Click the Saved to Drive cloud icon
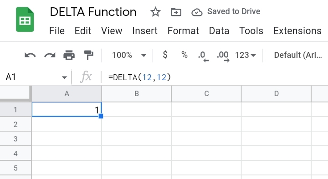 197,12
